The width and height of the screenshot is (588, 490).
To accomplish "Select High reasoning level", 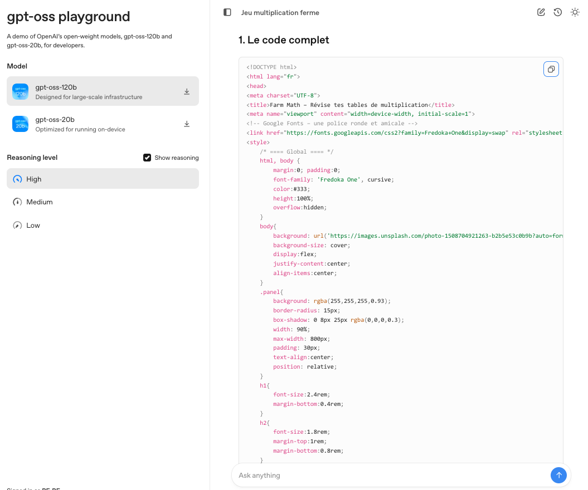I will (x=103, y=179).
